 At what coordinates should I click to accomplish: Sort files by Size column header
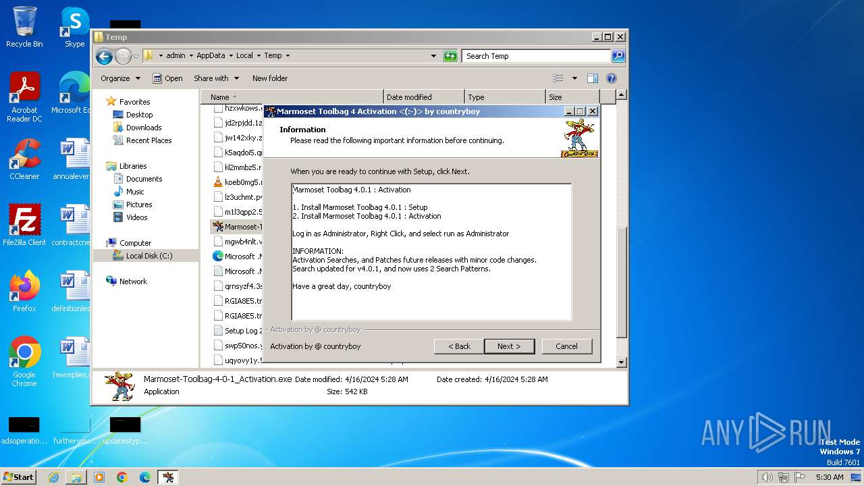tap(574, 97)
